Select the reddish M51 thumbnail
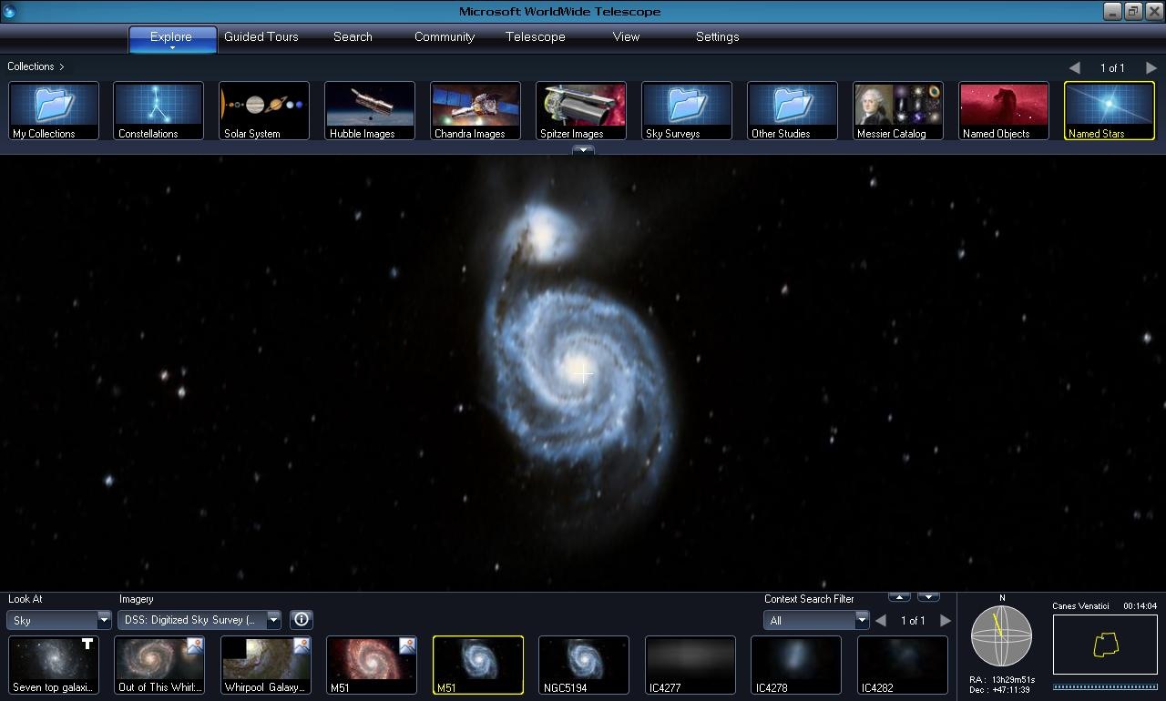The height and width of the screenshot is (701, 1166). click(372, 665)
